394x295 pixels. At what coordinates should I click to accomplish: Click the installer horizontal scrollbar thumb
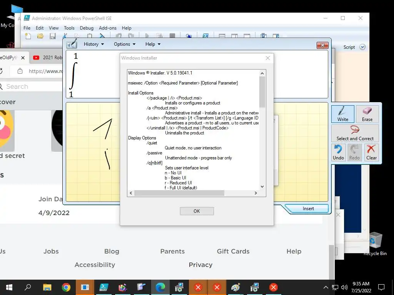coord(179,193)
